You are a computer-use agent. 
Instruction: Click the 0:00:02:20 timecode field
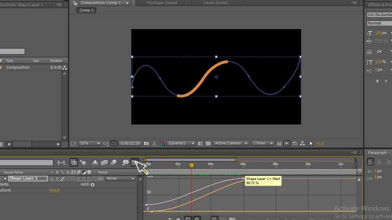coord(129,143)
